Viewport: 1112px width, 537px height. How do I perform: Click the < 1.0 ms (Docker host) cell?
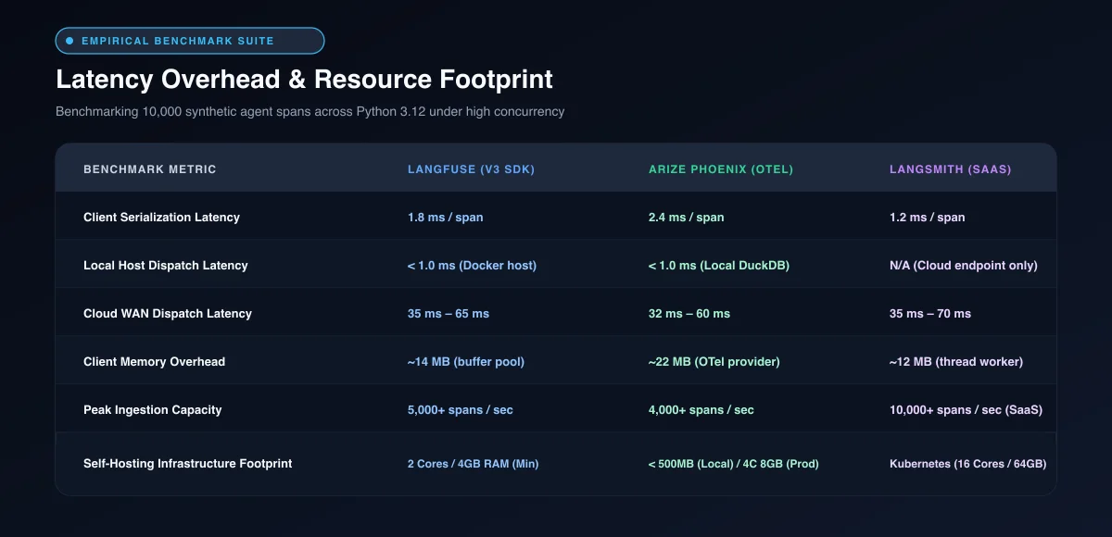click(472, 266)
